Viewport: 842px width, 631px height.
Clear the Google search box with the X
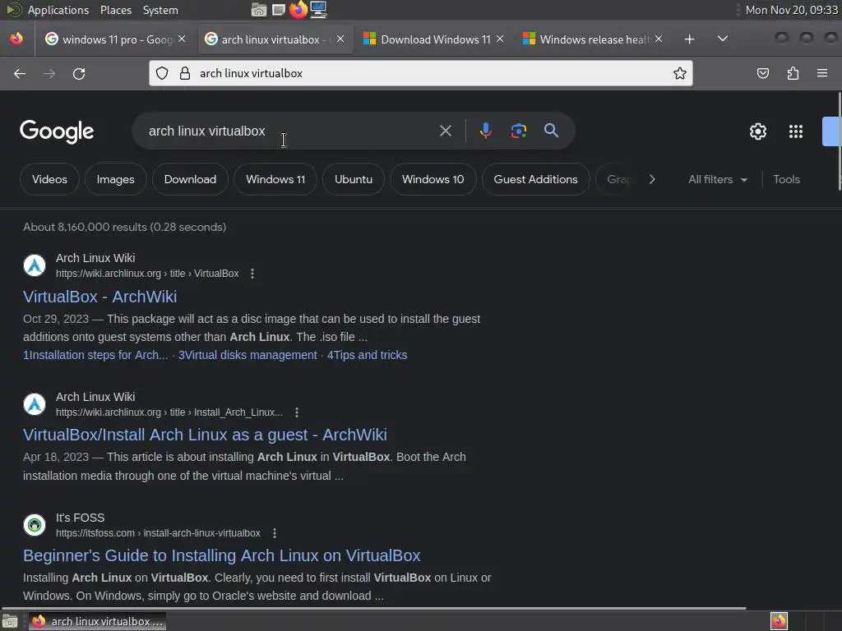pos(445,131)
